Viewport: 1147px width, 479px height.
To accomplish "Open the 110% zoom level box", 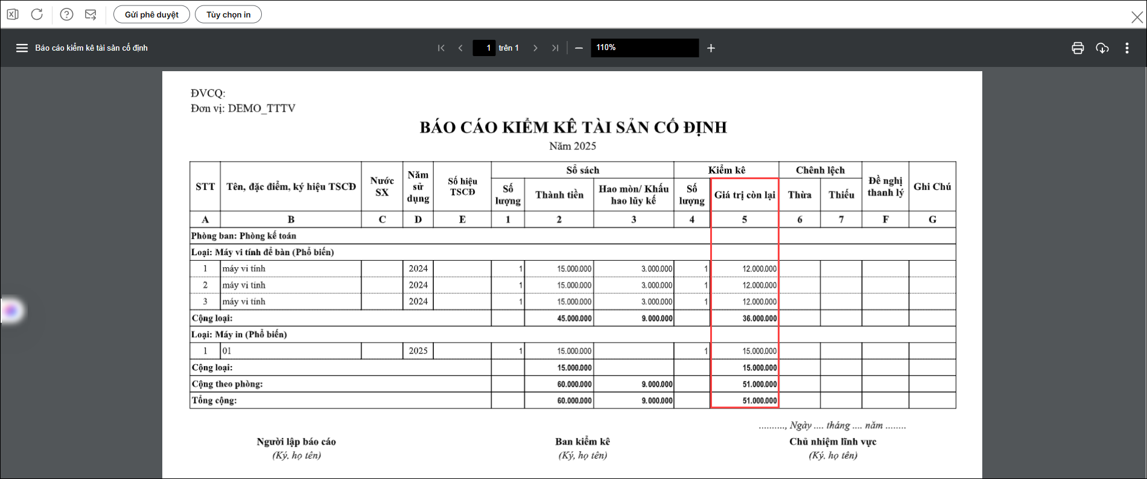I will (x=644, y=48).
